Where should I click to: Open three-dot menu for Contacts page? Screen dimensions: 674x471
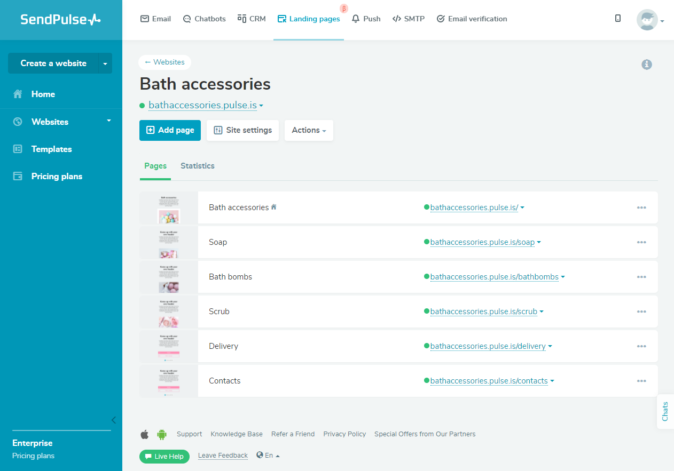click(x=641, y=381)
